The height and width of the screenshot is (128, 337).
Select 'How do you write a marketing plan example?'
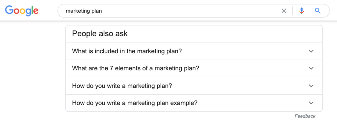pos(135,103)
